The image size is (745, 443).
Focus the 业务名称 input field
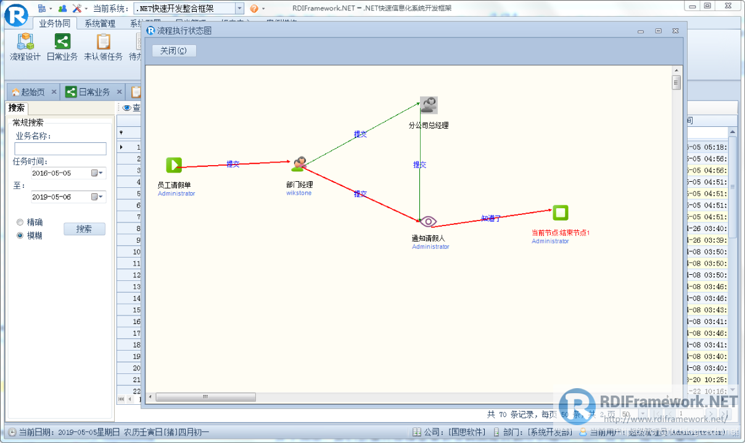point(60,148)
